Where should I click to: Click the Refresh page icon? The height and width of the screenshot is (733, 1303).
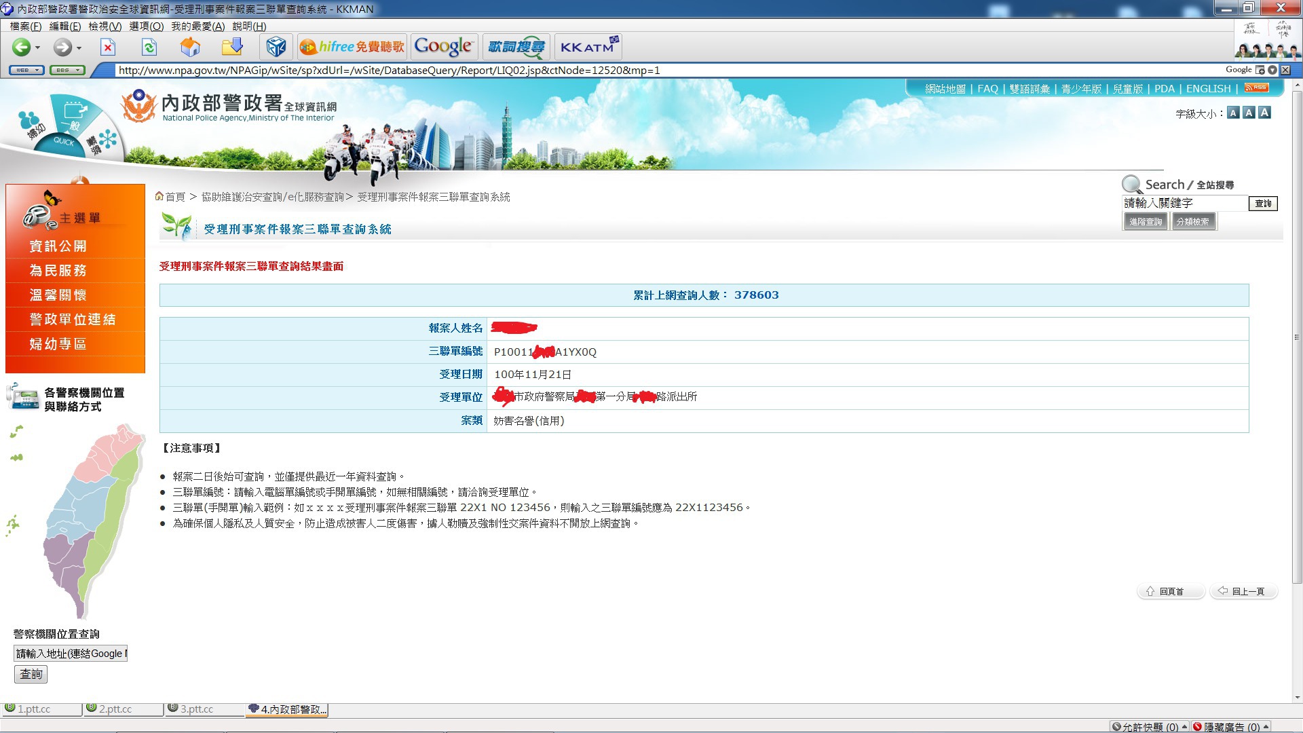149,47
